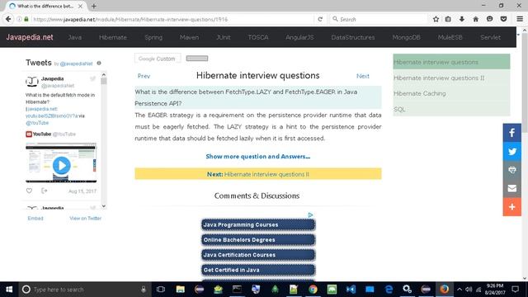Image resolution: width=528 pixels, height=297 pixels.
Task: Show hidden system tray icons
Action: coord(460,290)
